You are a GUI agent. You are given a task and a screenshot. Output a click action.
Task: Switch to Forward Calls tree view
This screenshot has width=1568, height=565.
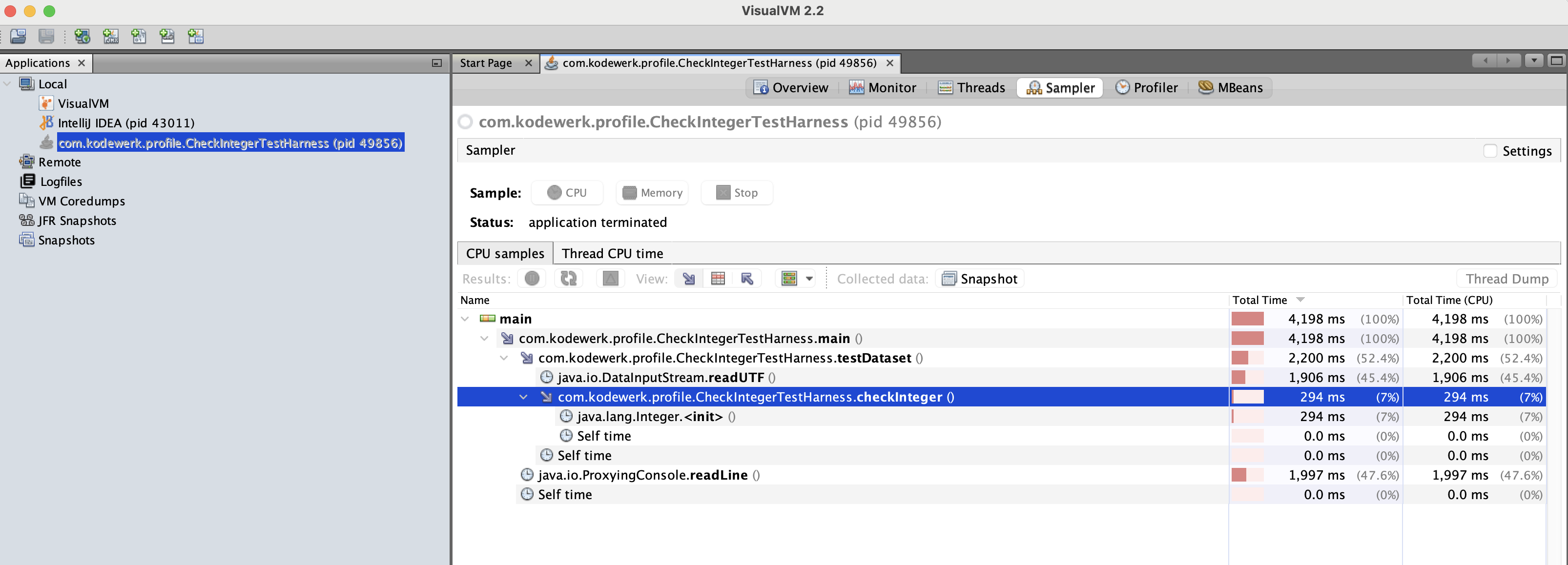point(688,279)
